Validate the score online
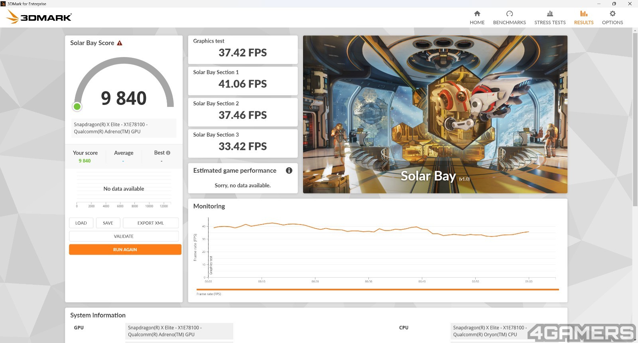The height and width of the screenshot is (343, 638). (124, 236)
